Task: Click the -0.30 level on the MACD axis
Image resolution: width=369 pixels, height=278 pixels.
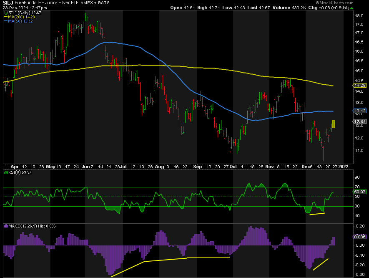Action: coord(360,275)
